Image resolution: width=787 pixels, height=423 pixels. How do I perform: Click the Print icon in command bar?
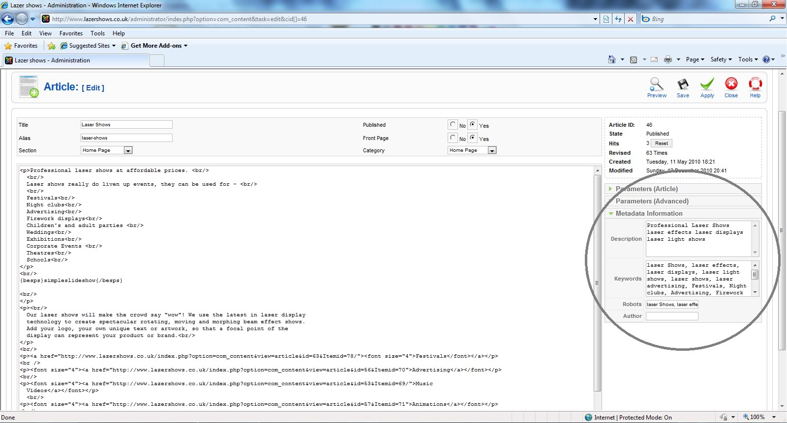click(667, 59)
